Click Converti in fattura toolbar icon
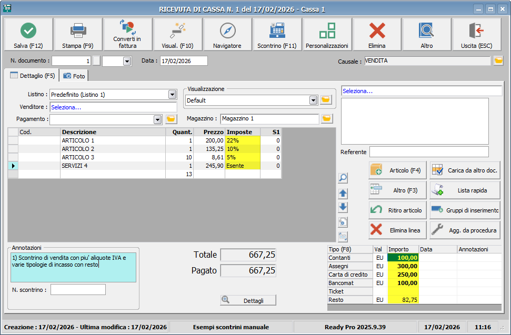Viewport: 511px width, 335px height. [x=127, y=27]
